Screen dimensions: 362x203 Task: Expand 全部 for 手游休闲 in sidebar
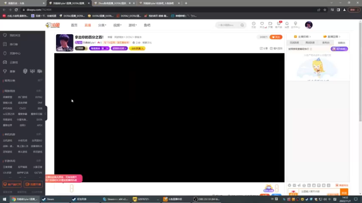point(39,161)
